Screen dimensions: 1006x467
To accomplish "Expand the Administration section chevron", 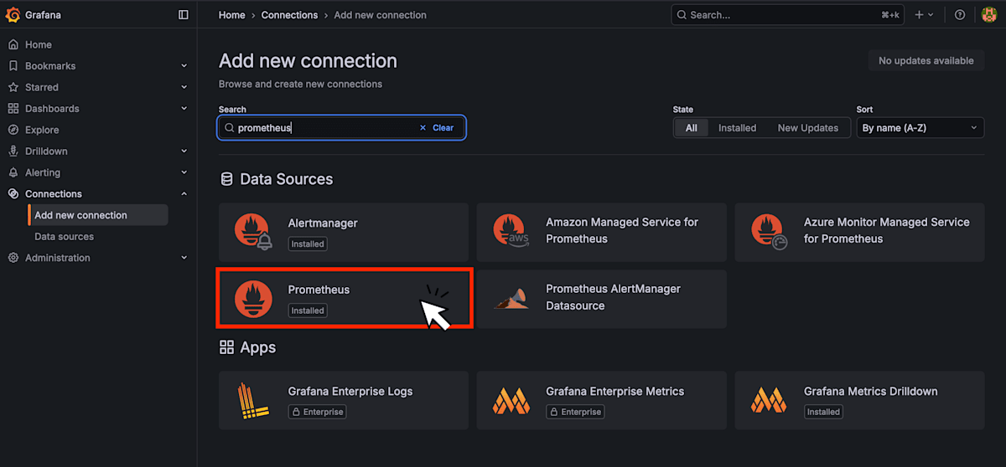I will click(x=184, y=258).
